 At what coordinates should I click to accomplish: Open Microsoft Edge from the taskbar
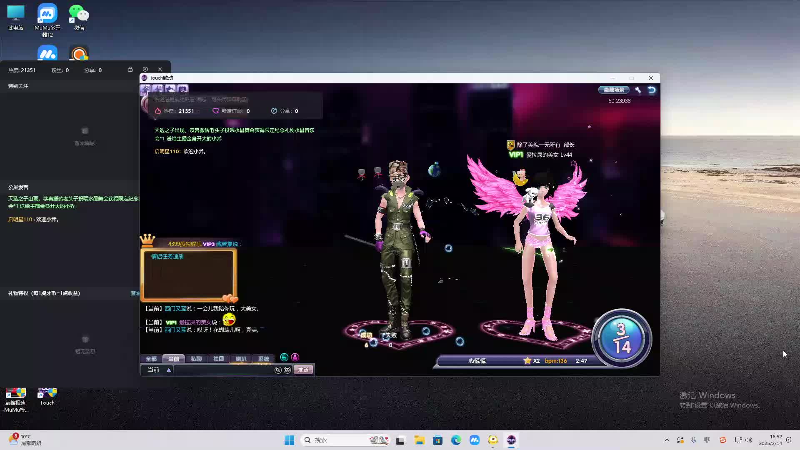pyautogui.click(x=456, y=440)
